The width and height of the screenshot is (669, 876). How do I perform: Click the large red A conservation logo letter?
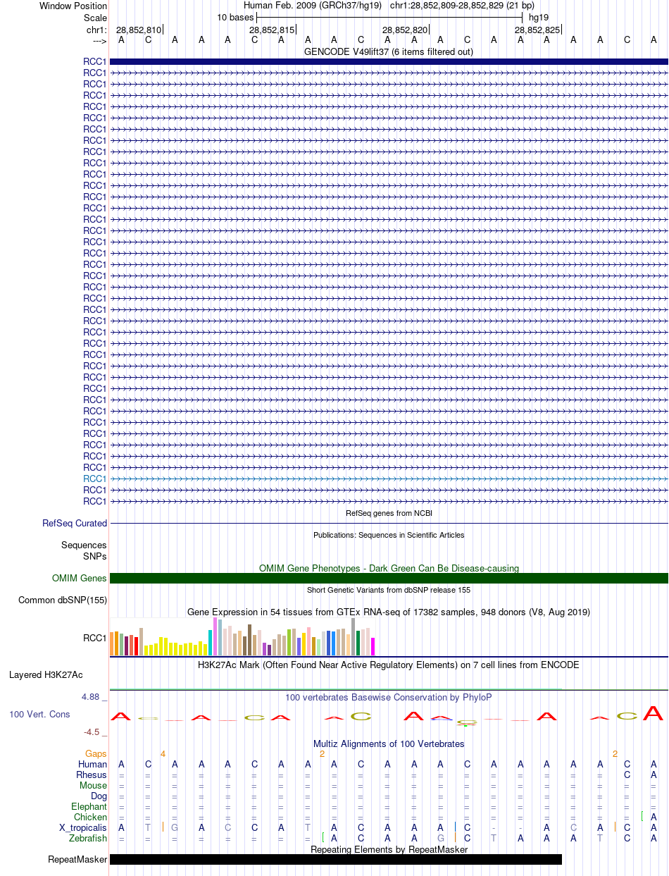point(654,712)
